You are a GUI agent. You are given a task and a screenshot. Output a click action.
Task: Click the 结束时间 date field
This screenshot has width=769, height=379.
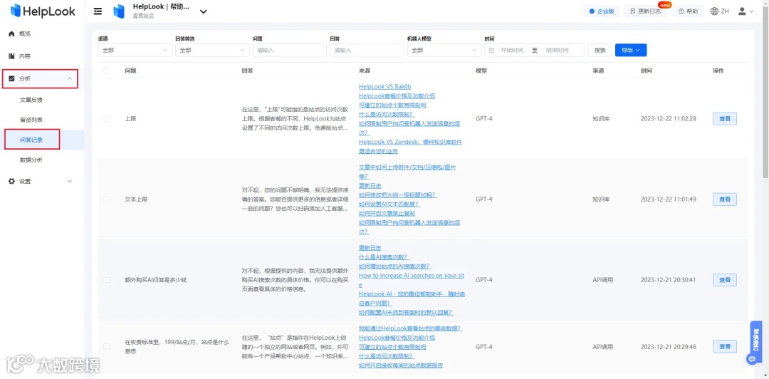point(557,50)
